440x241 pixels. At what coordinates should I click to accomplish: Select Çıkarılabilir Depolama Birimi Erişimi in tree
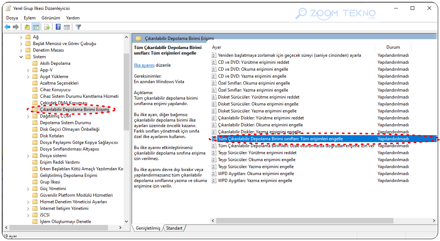tap(74, 110)
